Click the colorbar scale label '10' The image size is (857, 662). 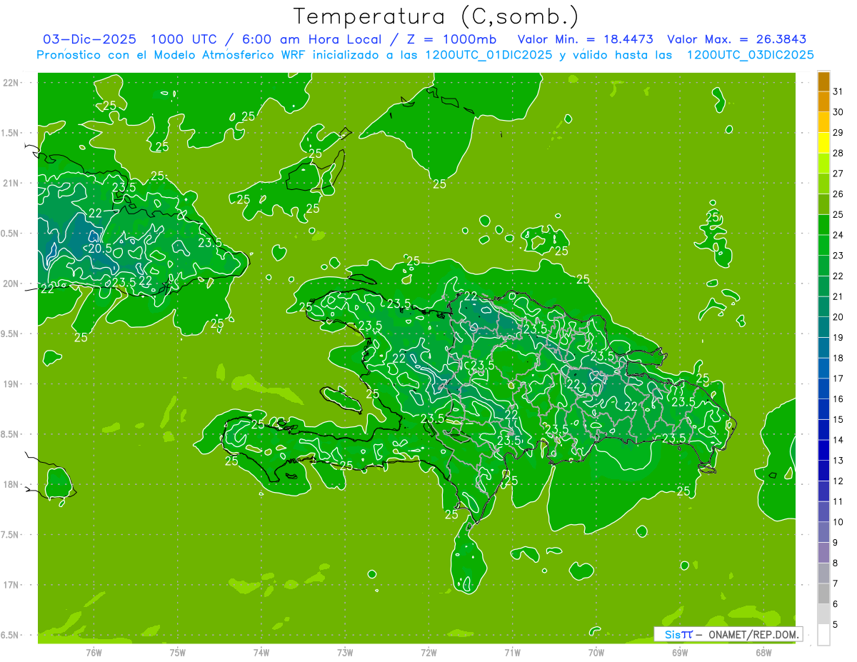838,522
